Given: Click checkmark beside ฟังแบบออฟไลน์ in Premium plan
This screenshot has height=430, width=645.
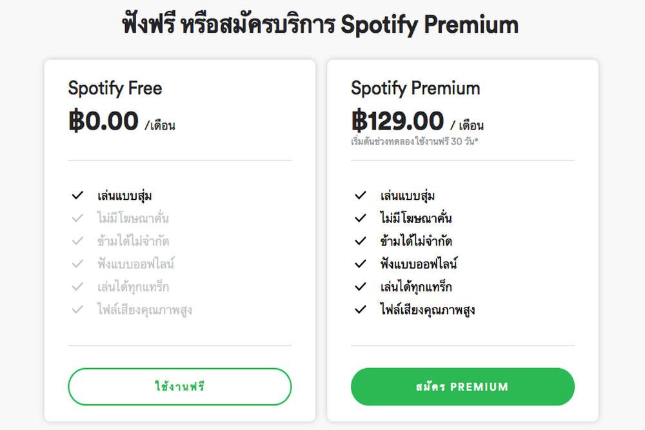Looking at the screenshot, I should tap(361, 264).
